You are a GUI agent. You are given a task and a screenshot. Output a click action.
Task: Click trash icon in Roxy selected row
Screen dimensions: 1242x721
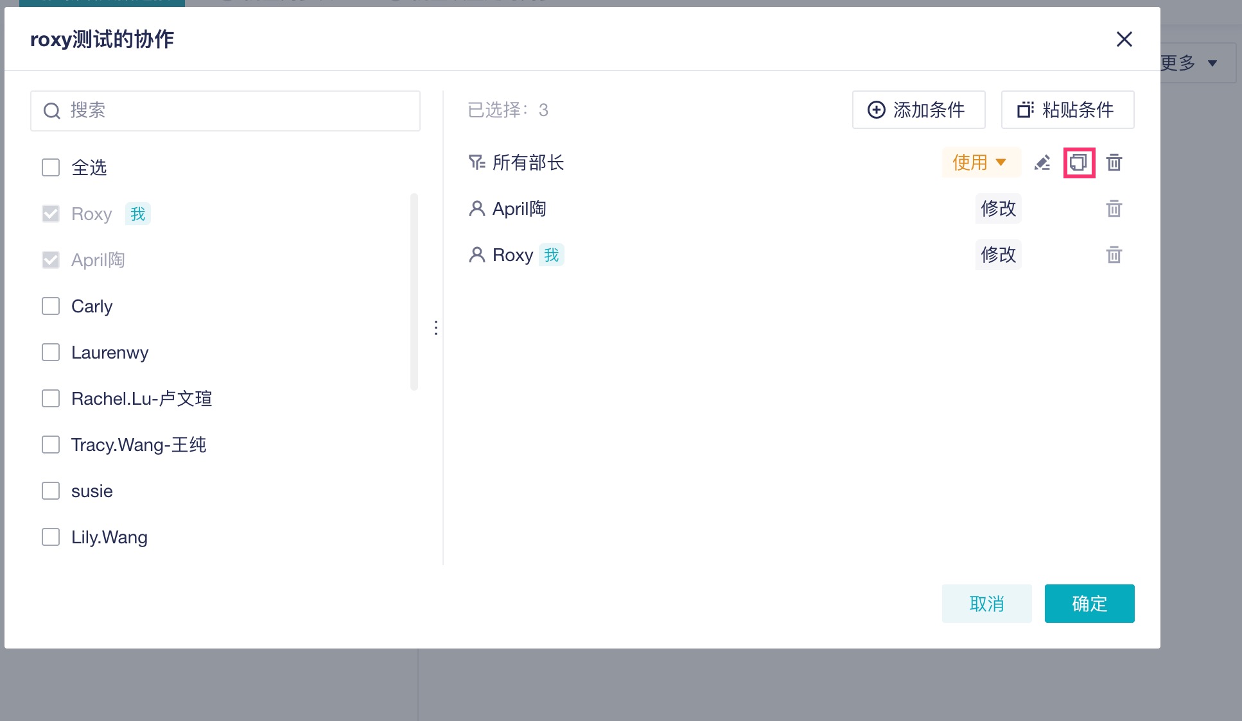[1114, 255]
